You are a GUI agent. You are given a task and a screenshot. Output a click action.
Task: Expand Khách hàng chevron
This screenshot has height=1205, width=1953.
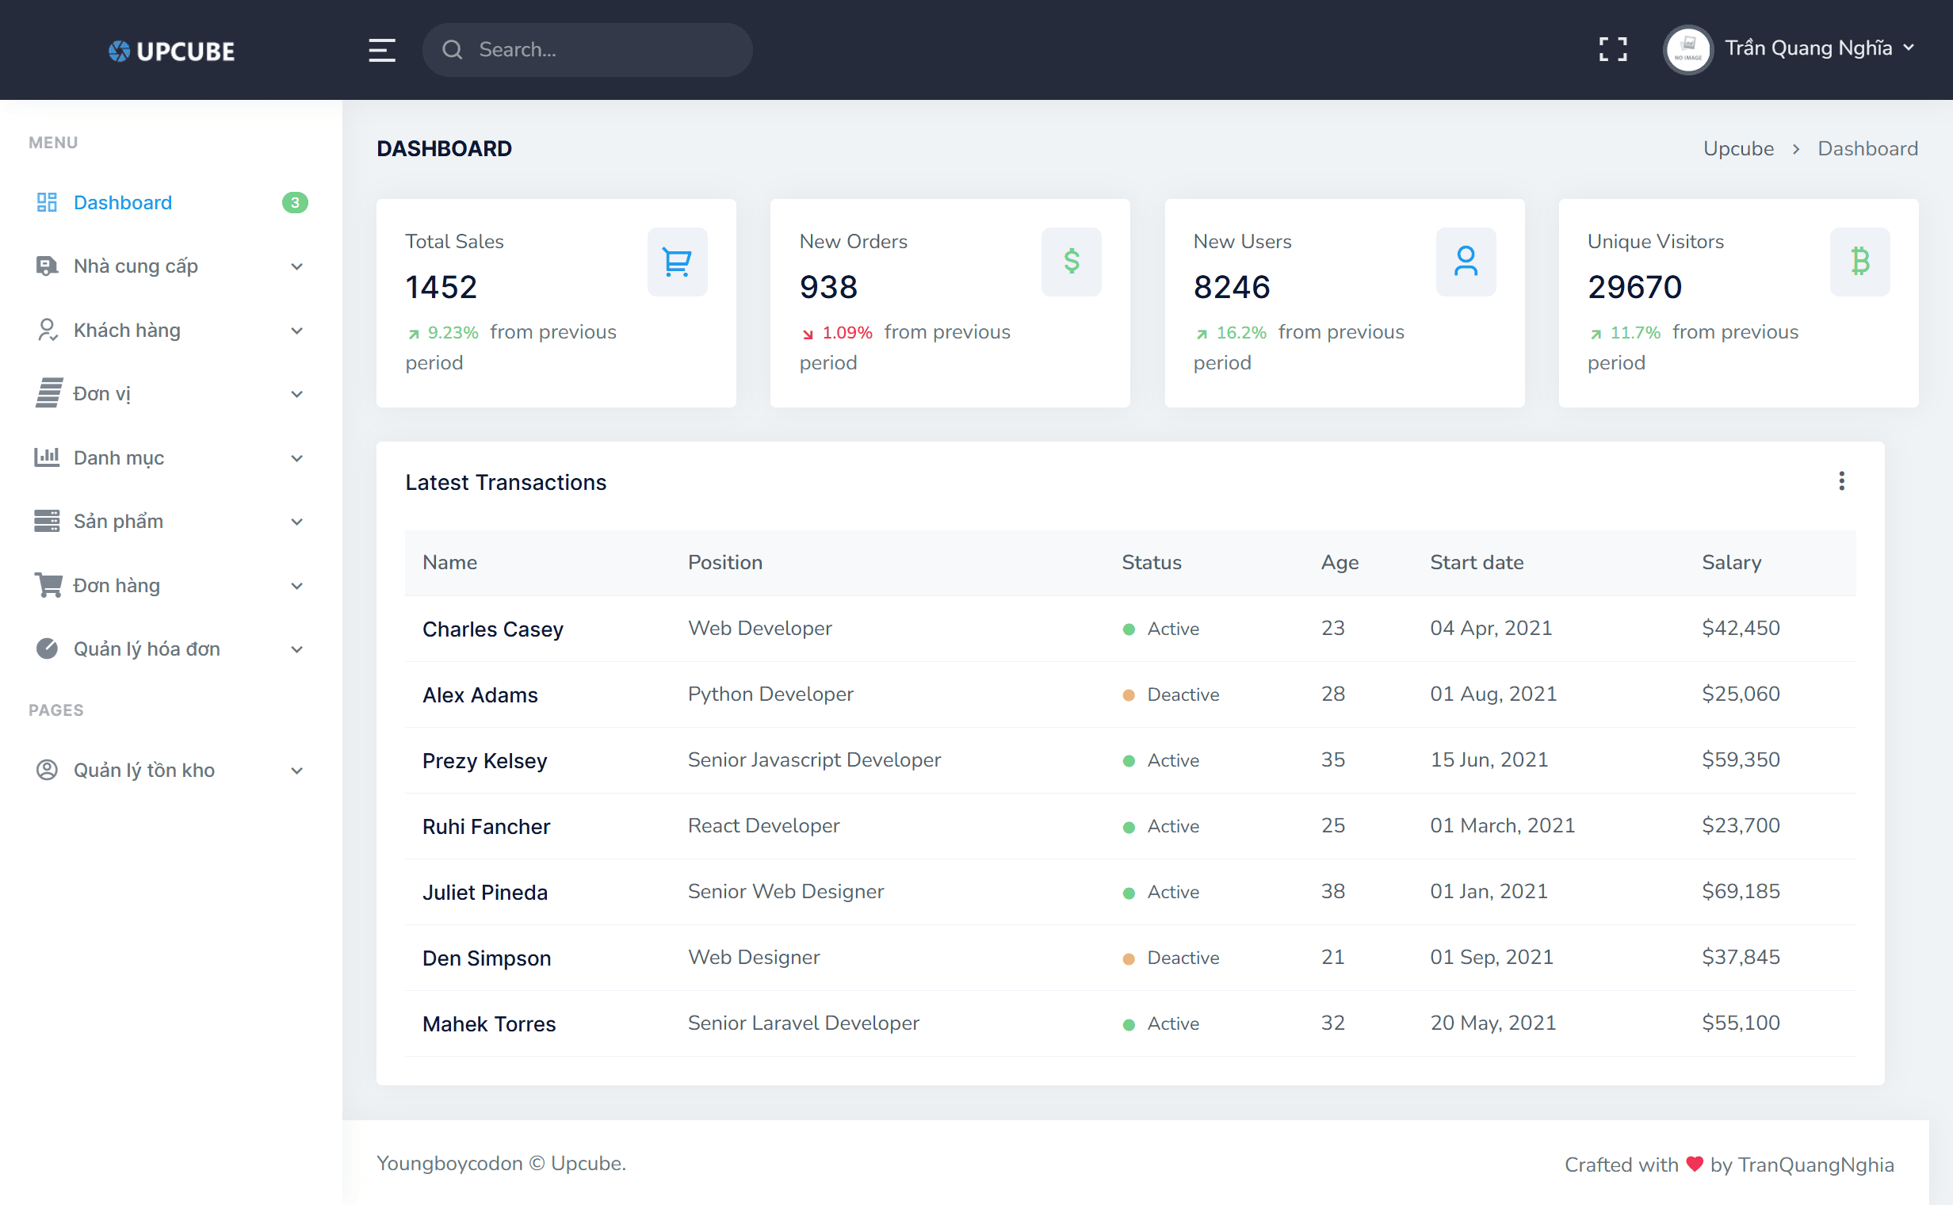296,331
